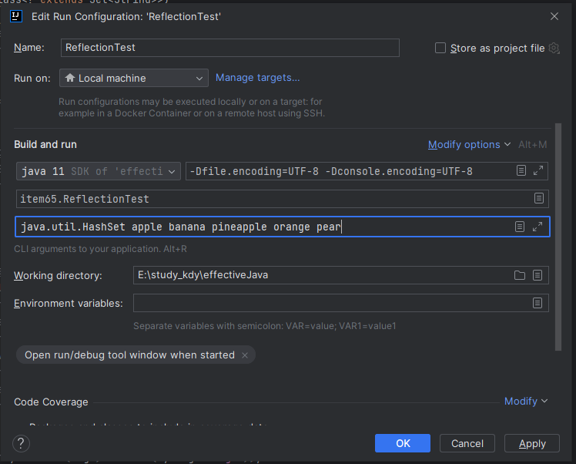
Task: Expand Code Coverage Modify dropdown
Action: 526,401
